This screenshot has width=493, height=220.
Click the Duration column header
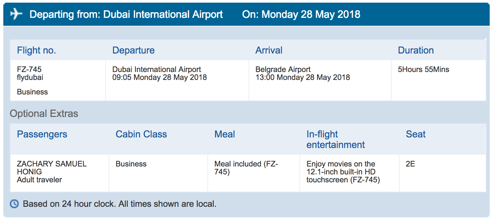416,50
